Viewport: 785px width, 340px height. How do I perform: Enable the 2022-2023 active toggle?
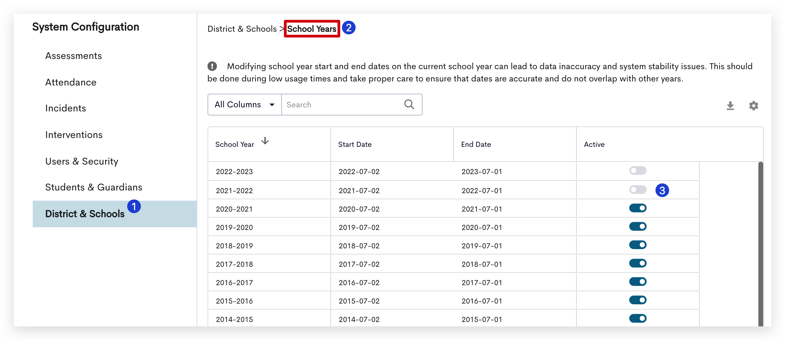pos(638,170)
